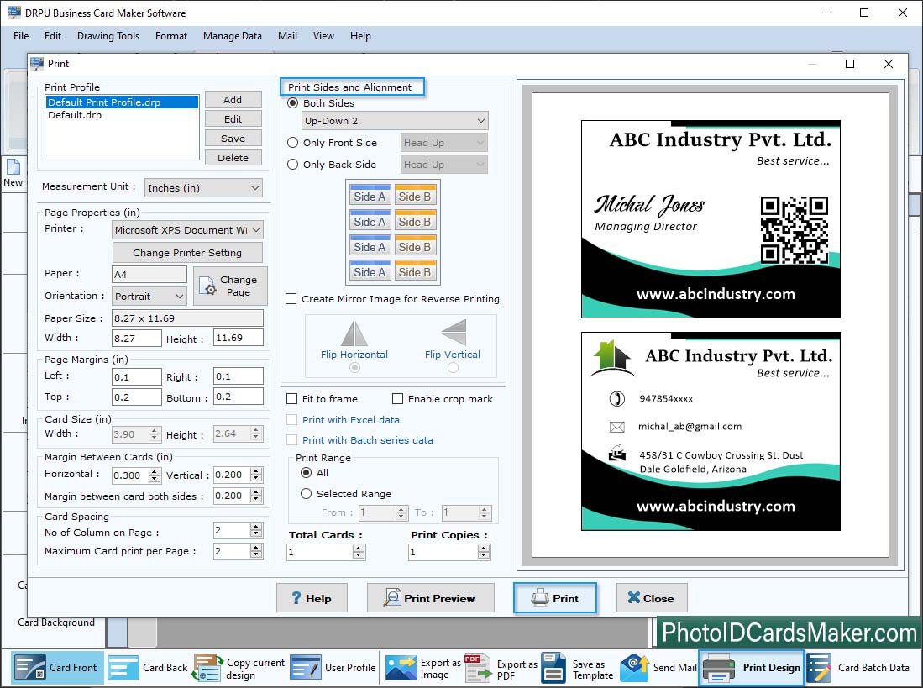The height and width of the screenshot is (688, 923).
Task: Click Change Printer Setting button
Action: coord(187,253)
